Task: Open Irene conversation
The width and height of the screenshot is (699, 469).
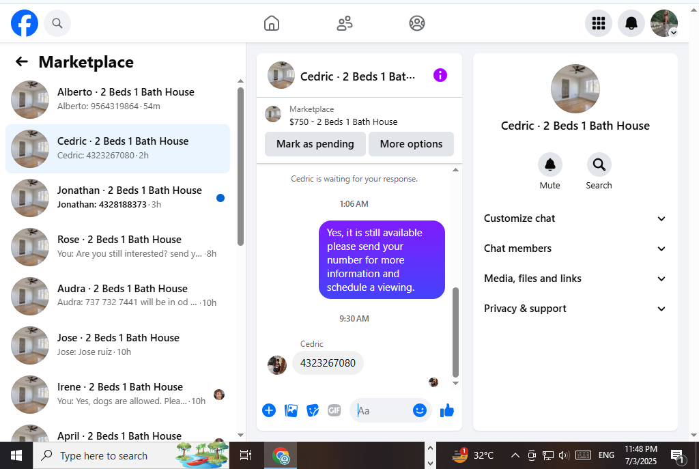Action: coord(117,394)
